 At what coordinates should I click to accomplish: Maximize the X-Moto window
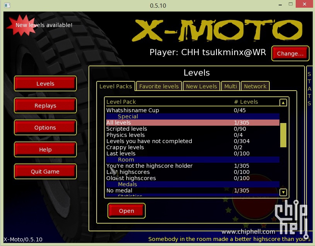pos(291,4)
